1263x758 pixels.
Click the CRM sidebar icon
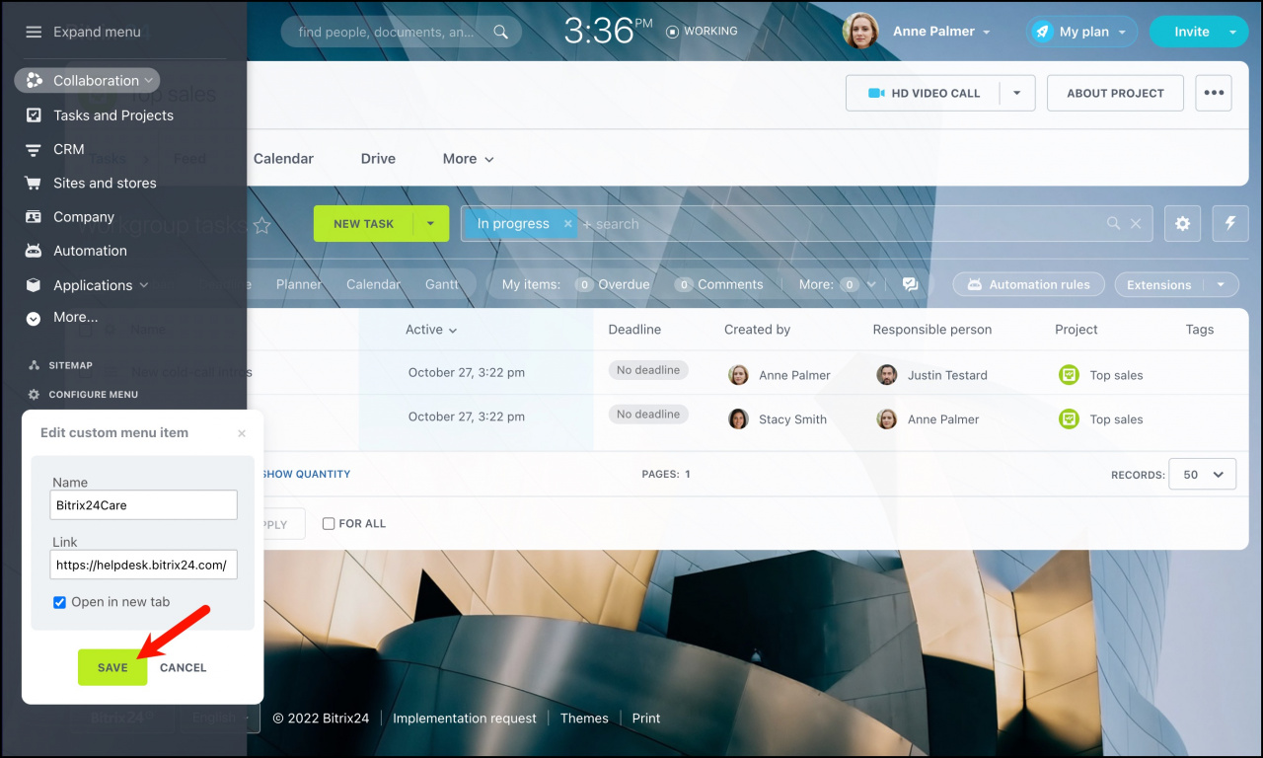[34, 149]
